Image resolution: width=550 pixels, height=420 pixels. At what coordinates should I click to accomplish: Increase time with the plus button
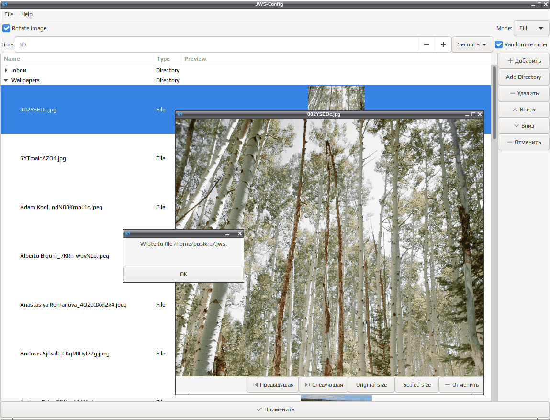pyautogui.click(x=443, y=44)
